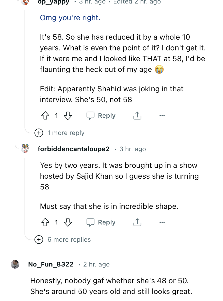Downvote forbiddencantaloupe2's comment
This screenshot has height=301, width=223.
pyautogui.click(x=68, y=222)
